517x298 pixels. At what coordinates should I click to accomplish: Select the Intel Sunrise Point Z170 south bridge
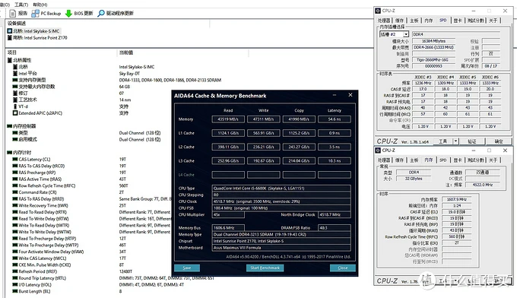pyautogui.click(x=37, y=37)
